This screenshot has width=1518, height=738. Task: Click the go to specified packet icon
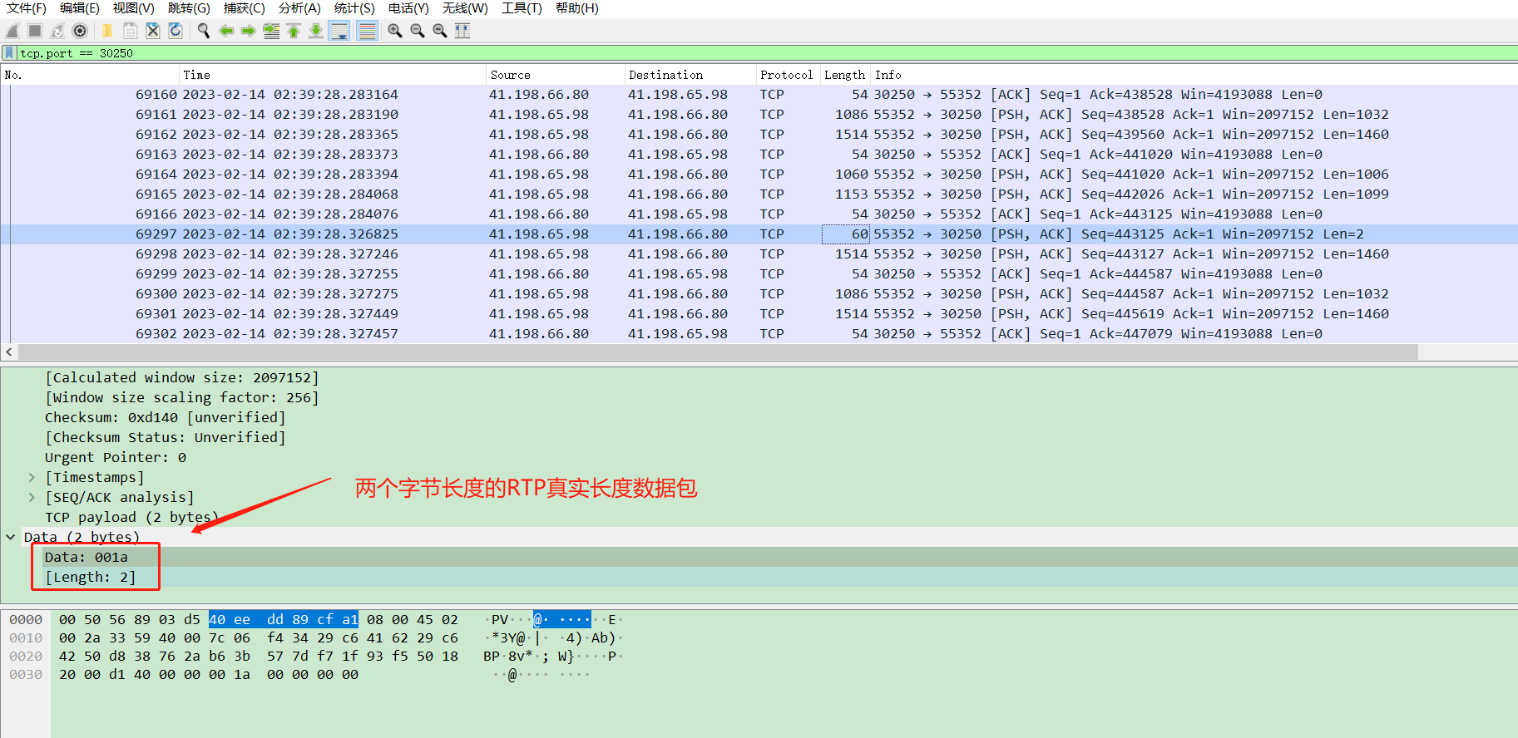click(x=271, y=31)
